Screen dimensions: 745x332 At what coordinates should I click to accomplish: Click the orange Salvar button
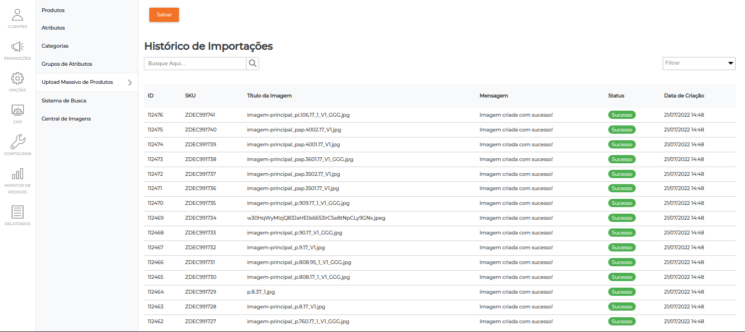(164, 15)
